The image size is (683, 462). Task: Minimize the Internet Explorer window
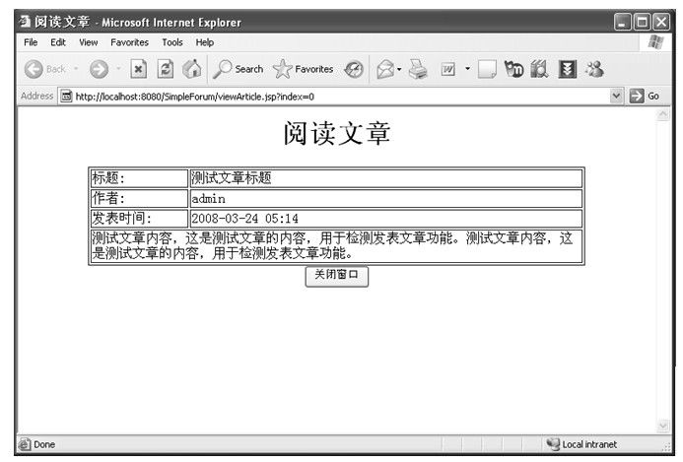coord(623,22)
